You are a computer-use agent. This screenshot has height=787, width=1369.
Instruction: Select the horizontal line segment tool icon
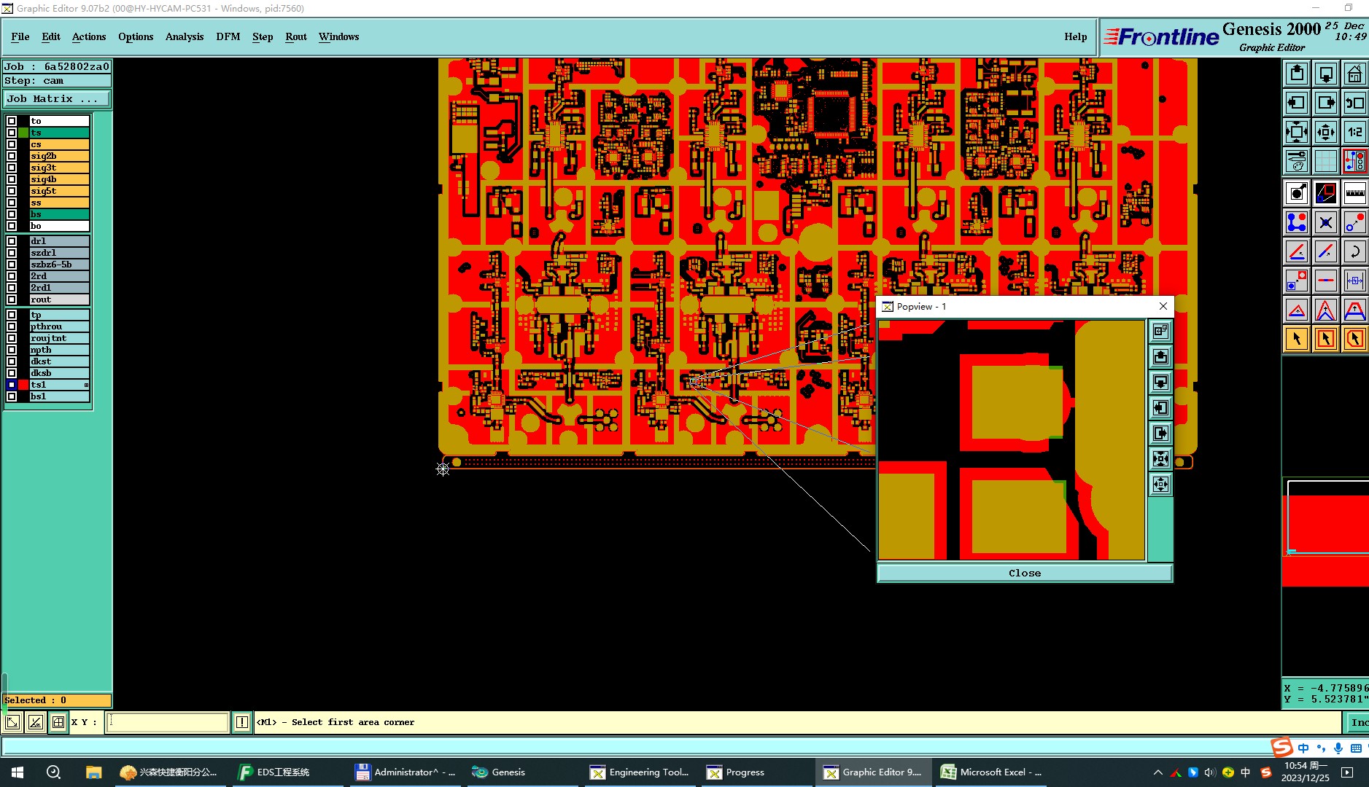(x=1326, y=281)
